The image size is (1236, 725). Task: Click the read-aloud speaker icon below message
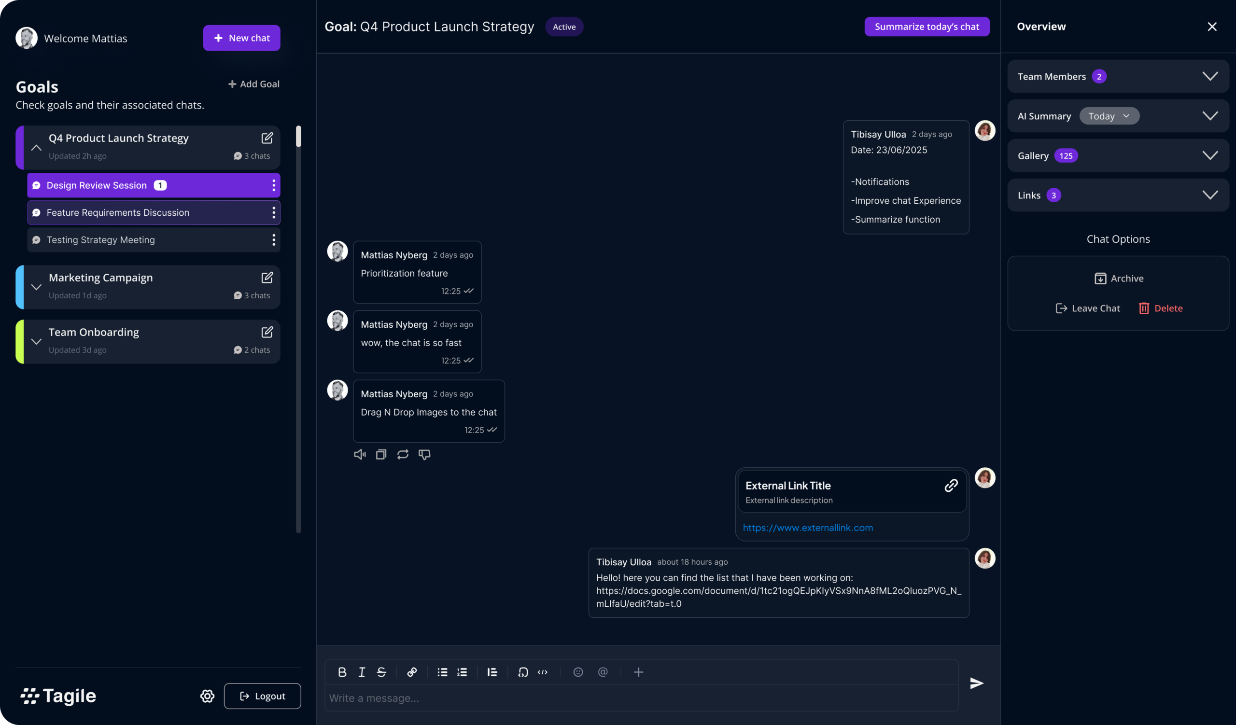tap(360, 454)
